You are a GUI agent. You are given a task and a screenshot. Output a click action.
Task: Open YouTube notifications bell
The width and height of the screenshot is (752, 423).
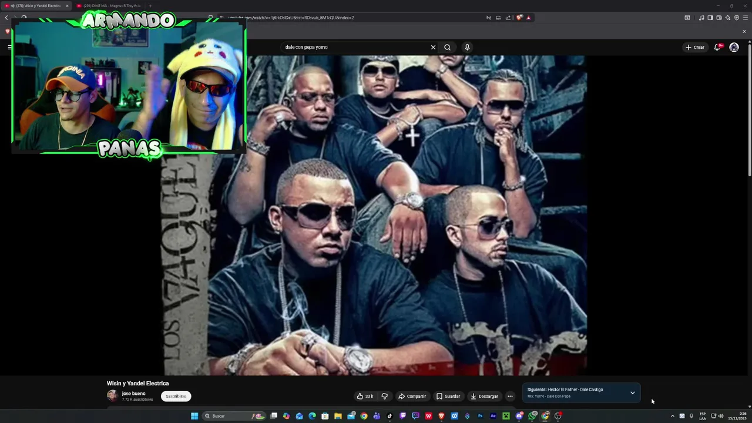coord(717,47)
